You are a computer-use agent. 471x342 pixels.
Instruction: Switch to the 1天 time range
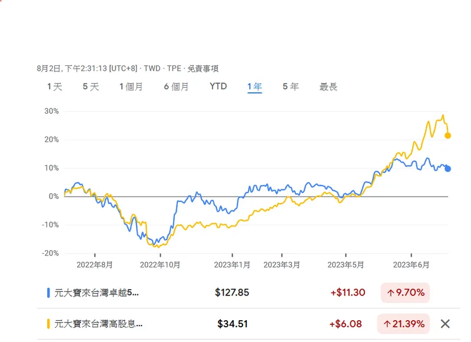tap(55, 87)
